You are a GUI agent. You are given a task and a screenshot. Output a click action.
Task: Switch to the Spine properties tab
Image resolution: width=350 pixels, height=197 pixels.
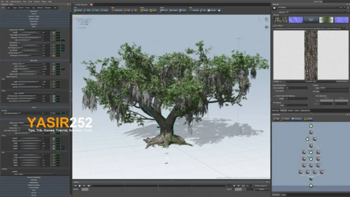(15, 8)
